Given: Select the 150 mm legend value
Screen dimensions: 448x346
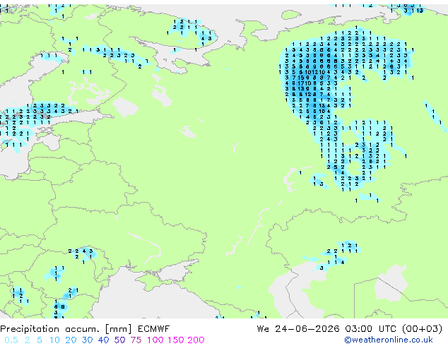Looking at the screenshot, I should pyautogui.click(x=175, y=340).
